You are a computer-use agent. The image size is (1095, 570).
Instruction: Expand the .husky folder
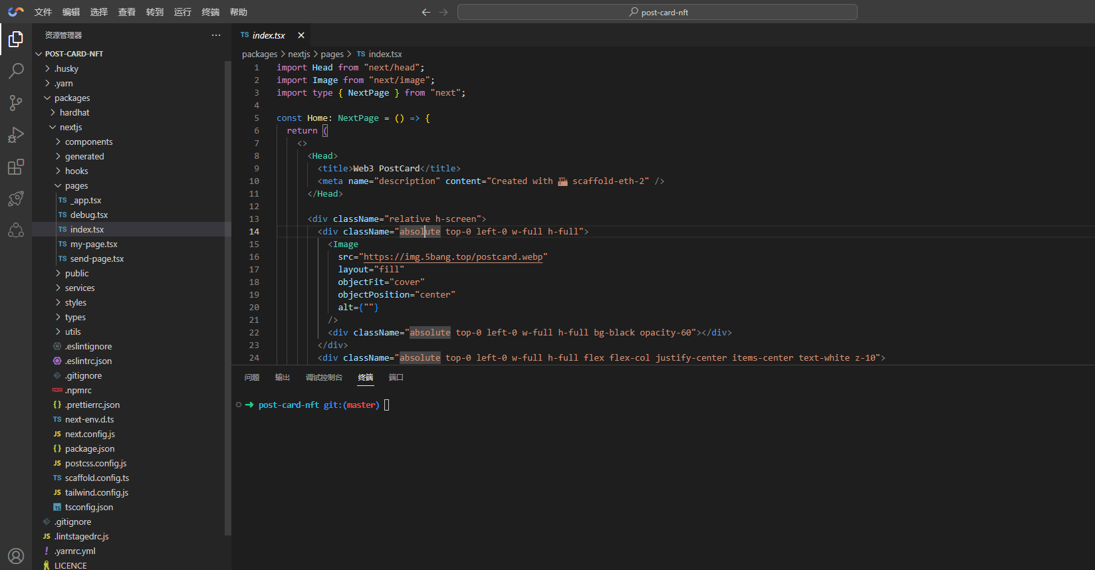point(132,68)
